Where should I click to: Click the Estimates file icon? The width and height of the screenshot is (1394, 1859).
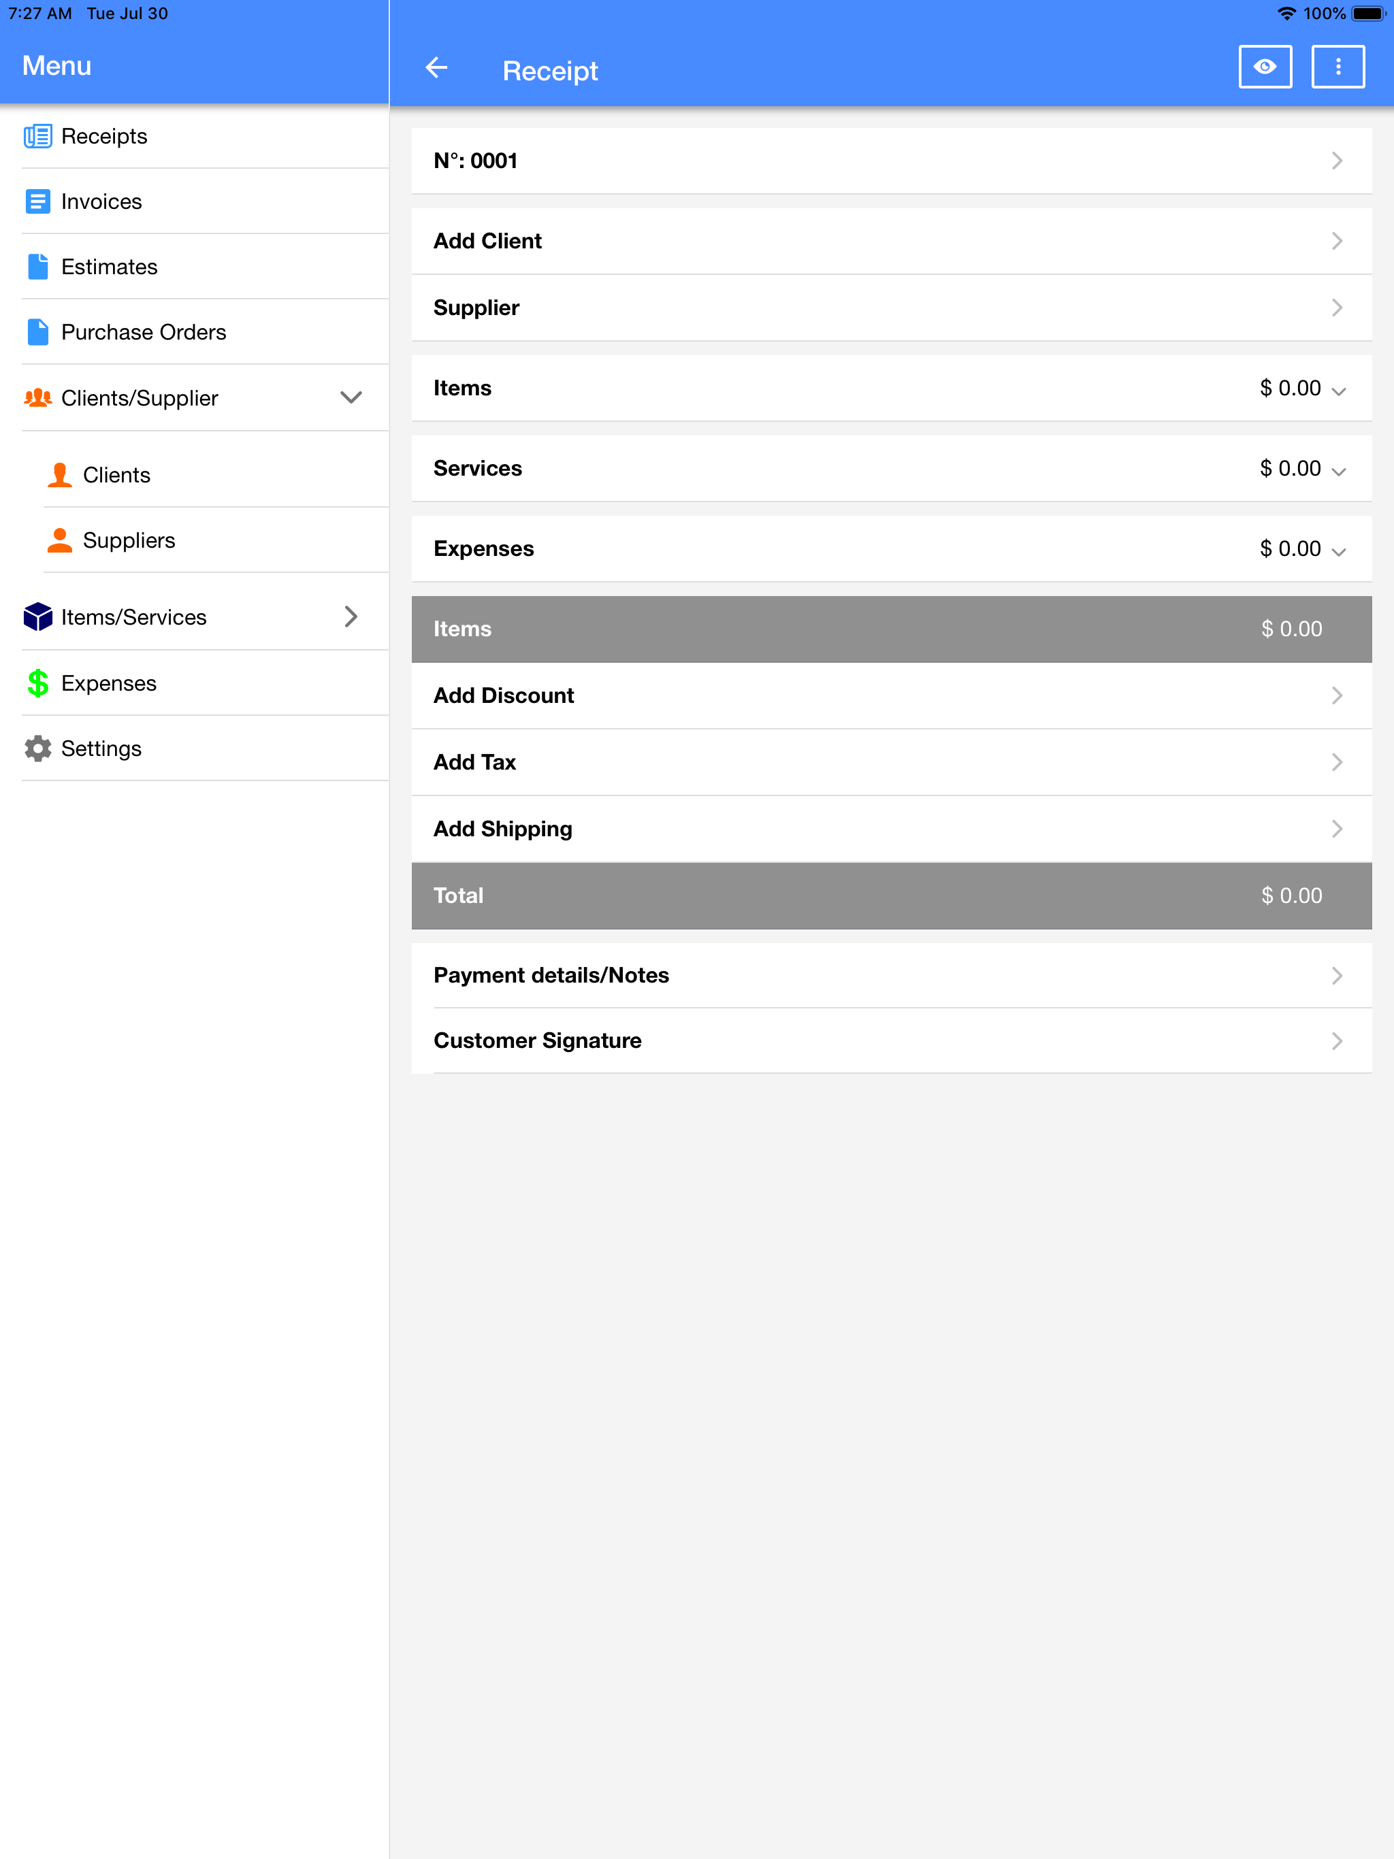point(38,267)
